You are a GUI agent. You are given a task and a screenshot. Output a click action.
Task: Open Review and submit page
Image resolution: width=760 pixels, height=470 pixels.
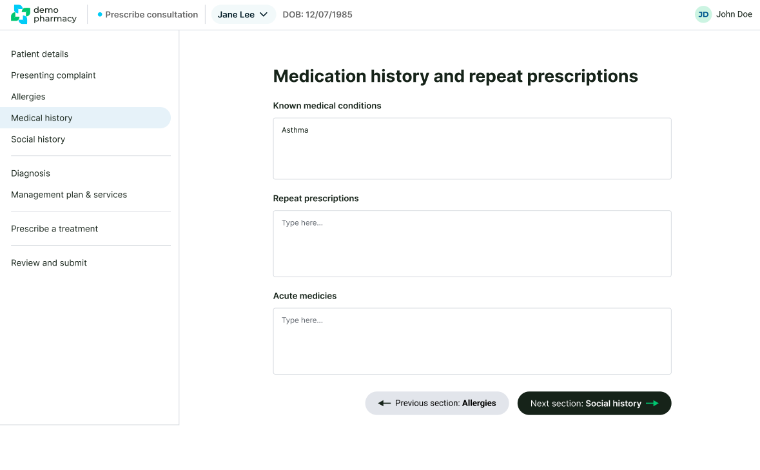click(49, 263)
